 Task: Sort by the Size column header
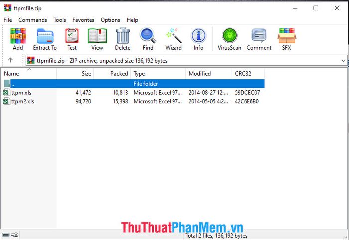tap(75, 73)
